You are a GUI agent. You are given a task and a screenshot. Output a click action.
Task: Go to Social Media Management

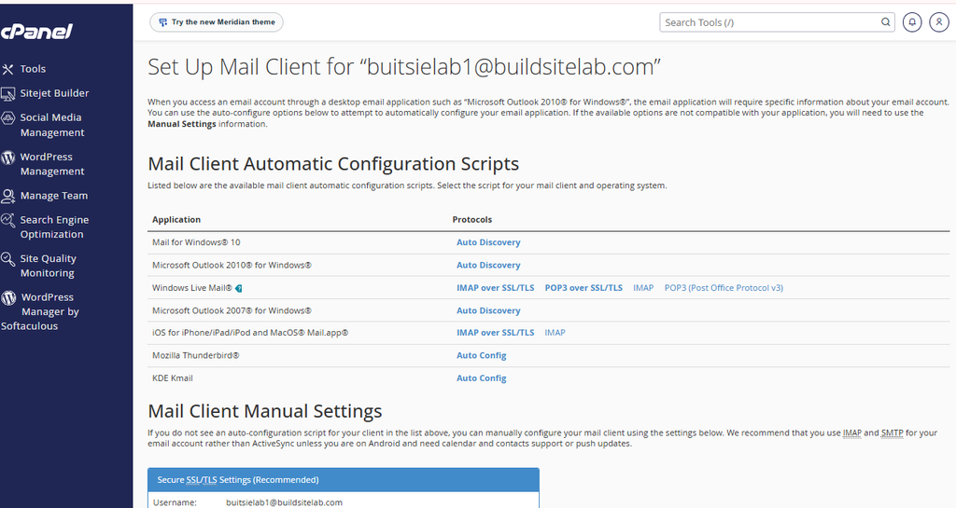click(x=52, y=125)
